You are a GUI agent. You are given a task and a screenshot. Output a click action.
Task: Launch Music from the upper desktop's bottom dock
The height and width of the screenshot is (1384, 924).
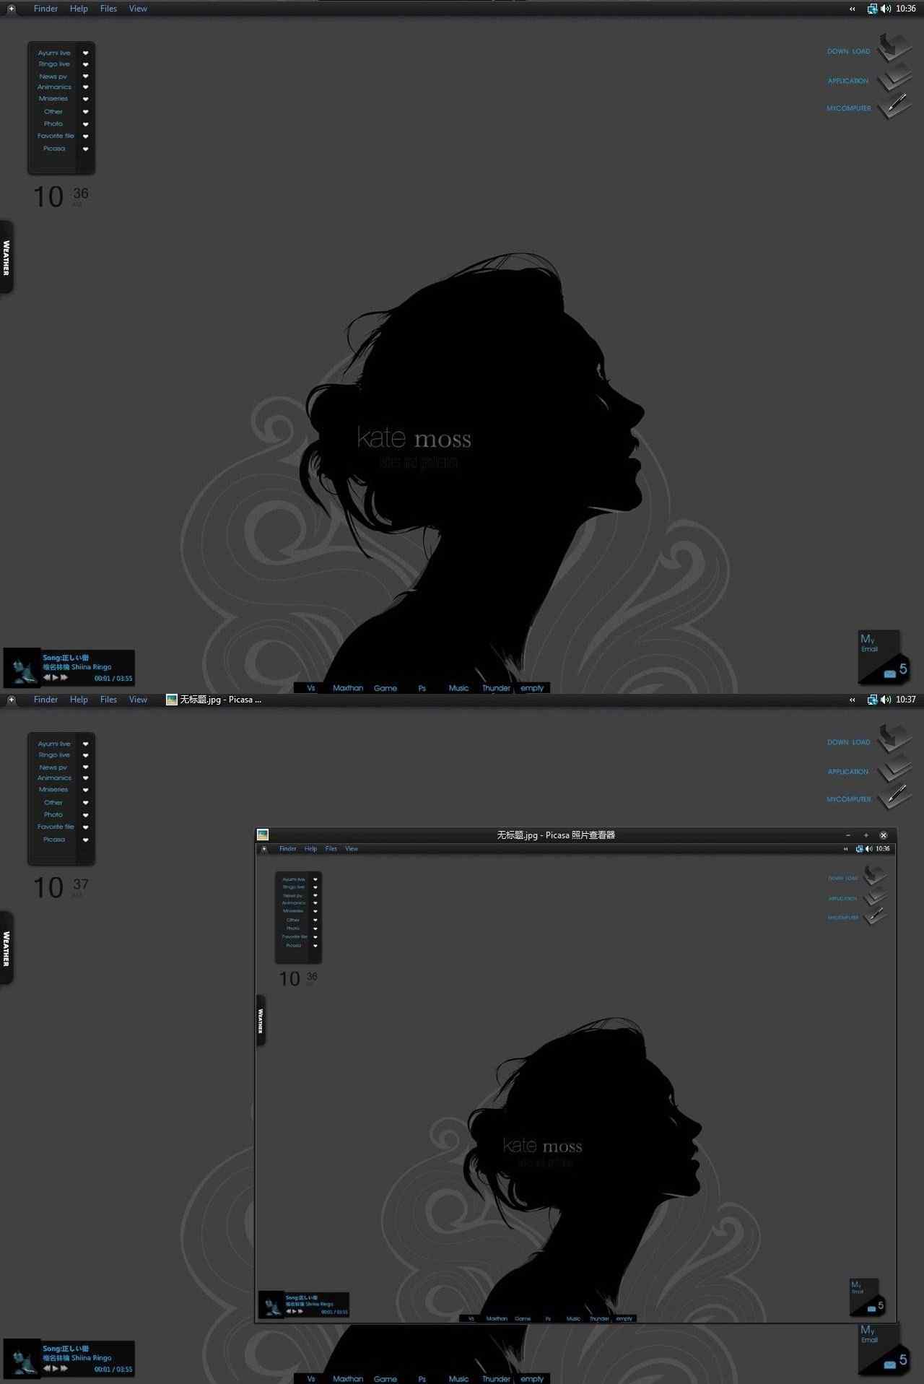point(459,688)
